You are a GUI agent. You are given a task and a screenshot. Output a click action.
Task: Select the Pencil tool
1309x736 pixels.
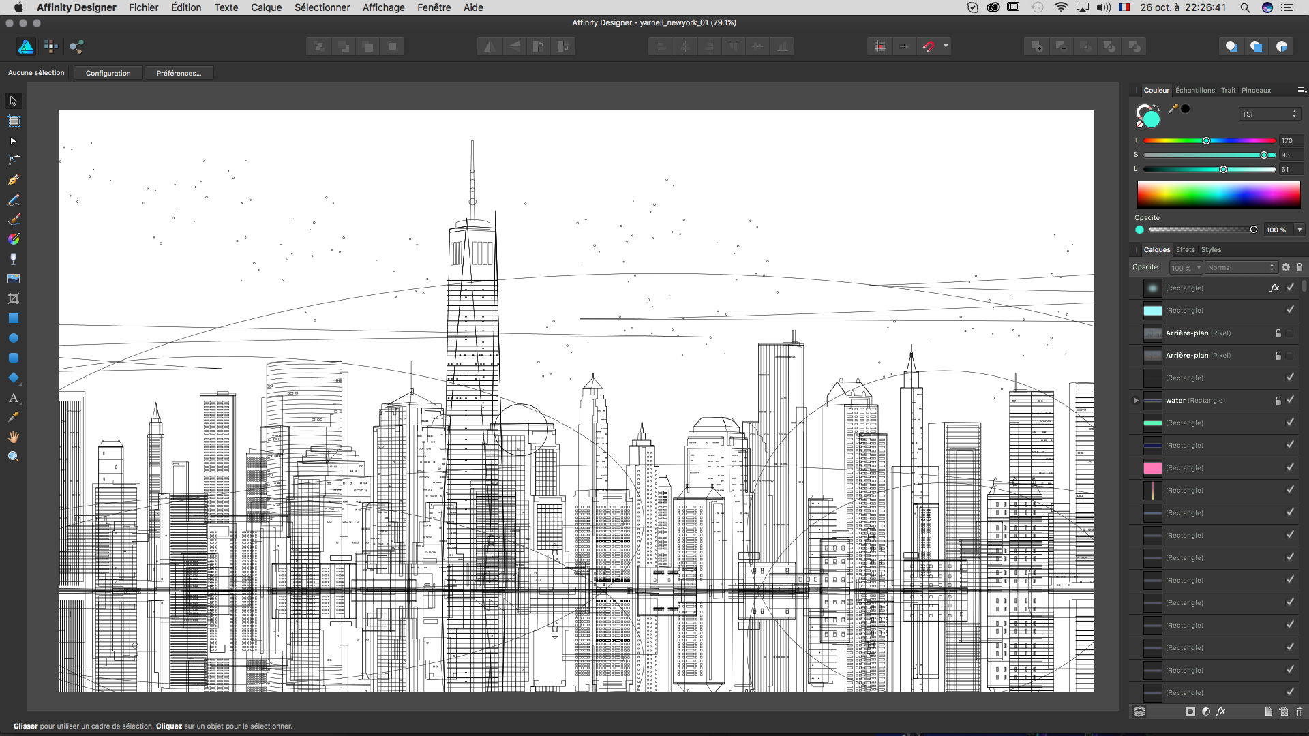point(13,200)
